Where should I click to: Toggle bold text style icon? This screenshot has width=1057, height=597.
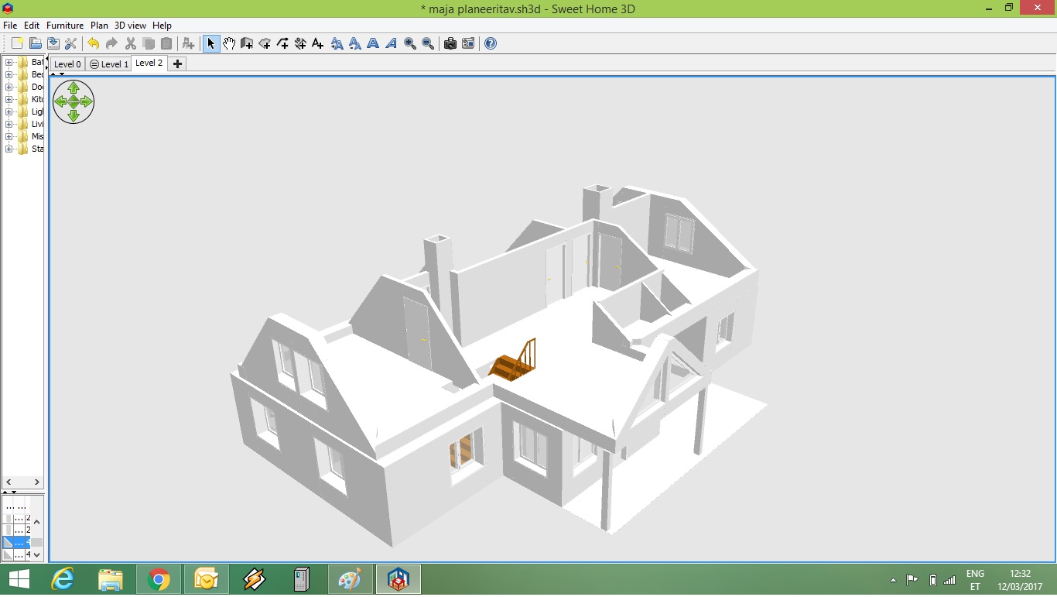pos(373,44)
